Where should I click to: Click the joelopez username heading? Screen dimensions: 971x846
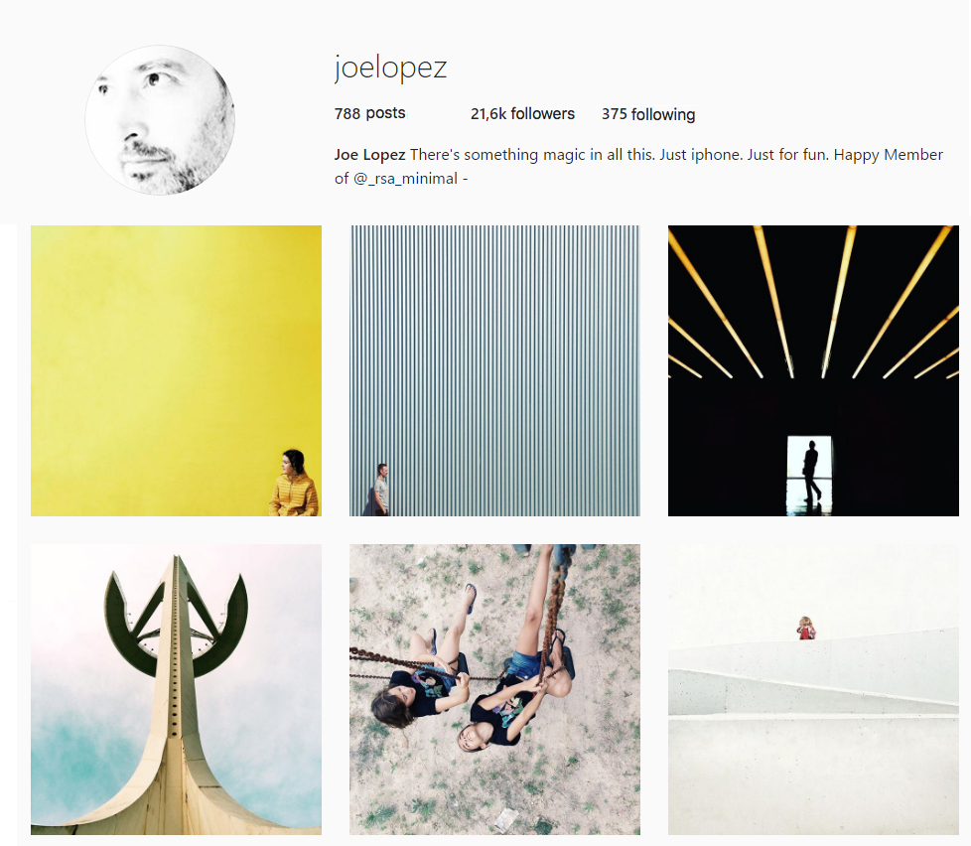click(x=390, y=69)
